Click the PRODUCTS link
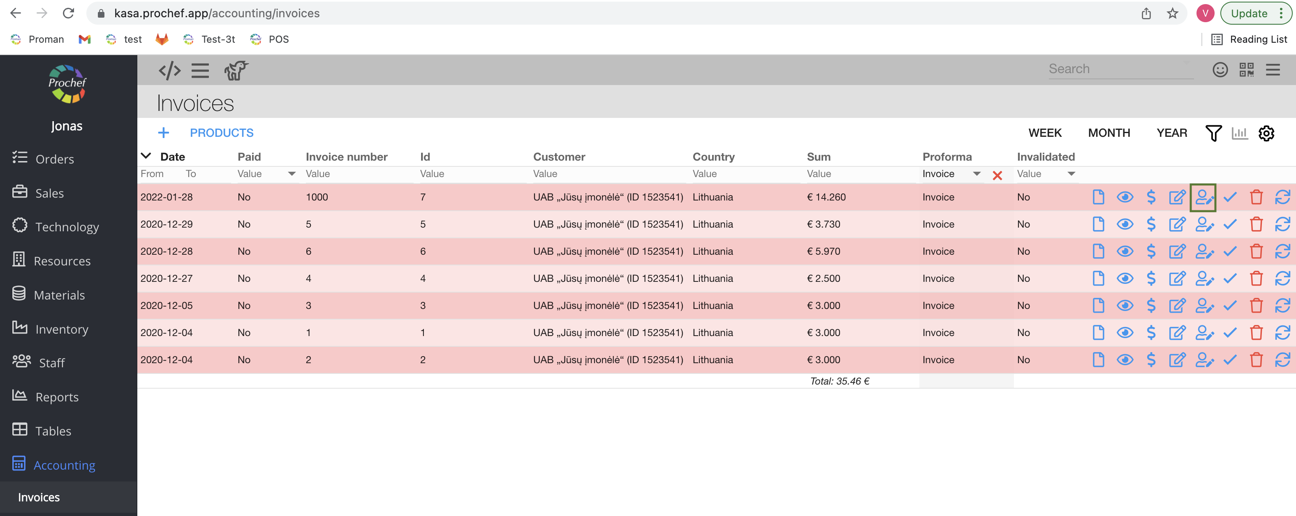The image size is (1296, 516). point(221,133)
